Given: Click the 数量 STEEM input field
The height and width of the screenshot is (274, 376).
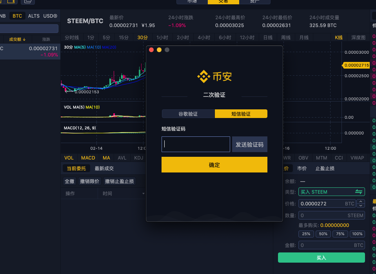Looking at the screenshot, I should (332, 215).
